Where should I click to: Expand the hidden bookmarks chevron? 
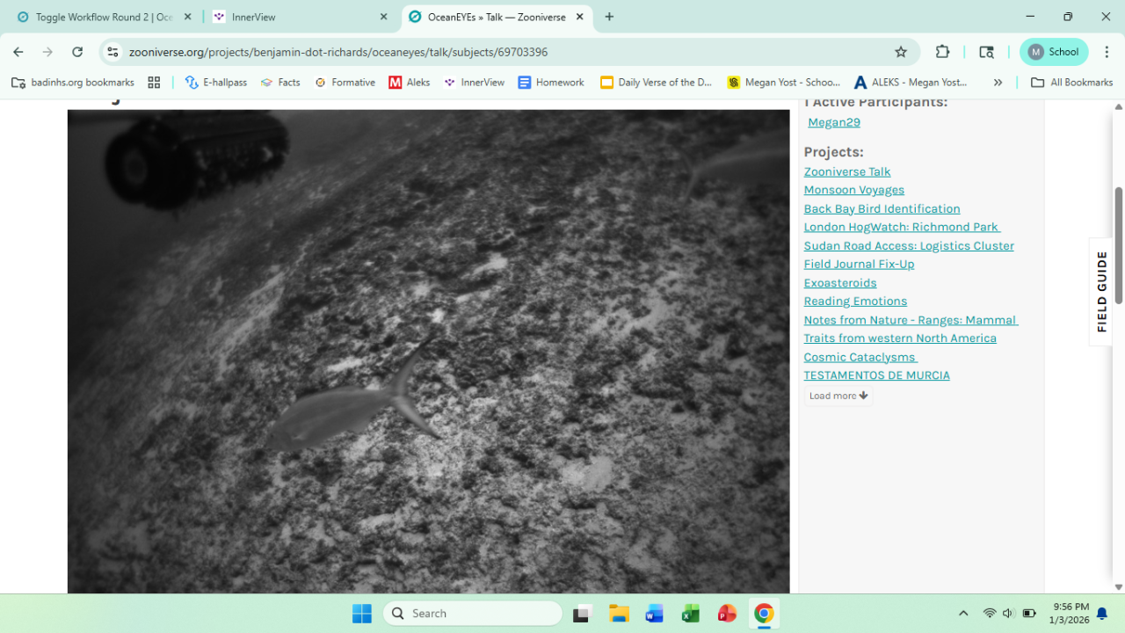998,82
